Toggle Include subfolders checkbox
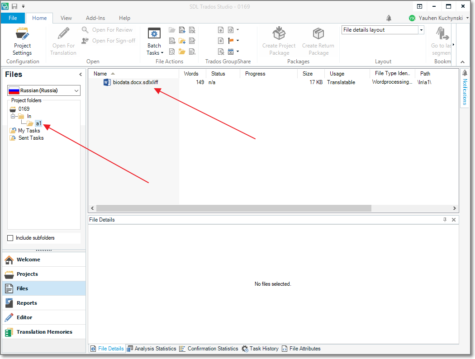The width and height of the screenshot is (475, 359). 10,238
